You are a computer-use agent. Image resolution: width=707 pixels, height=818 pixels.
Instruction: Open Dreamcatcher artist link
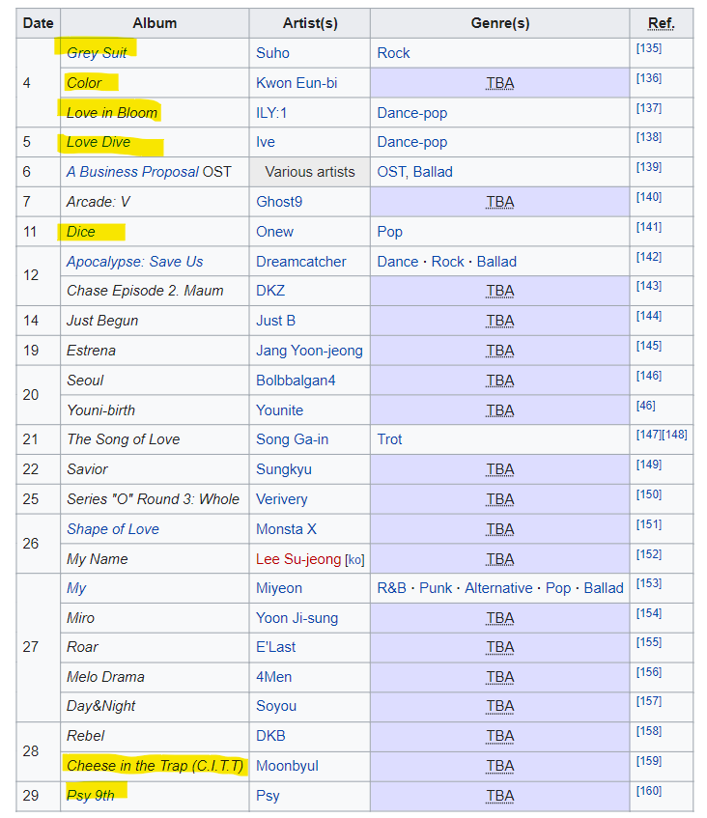tap(301, 262)
